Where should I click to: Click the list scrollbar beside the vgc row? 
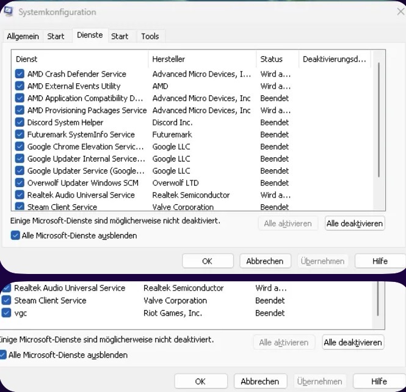point(378,299)
